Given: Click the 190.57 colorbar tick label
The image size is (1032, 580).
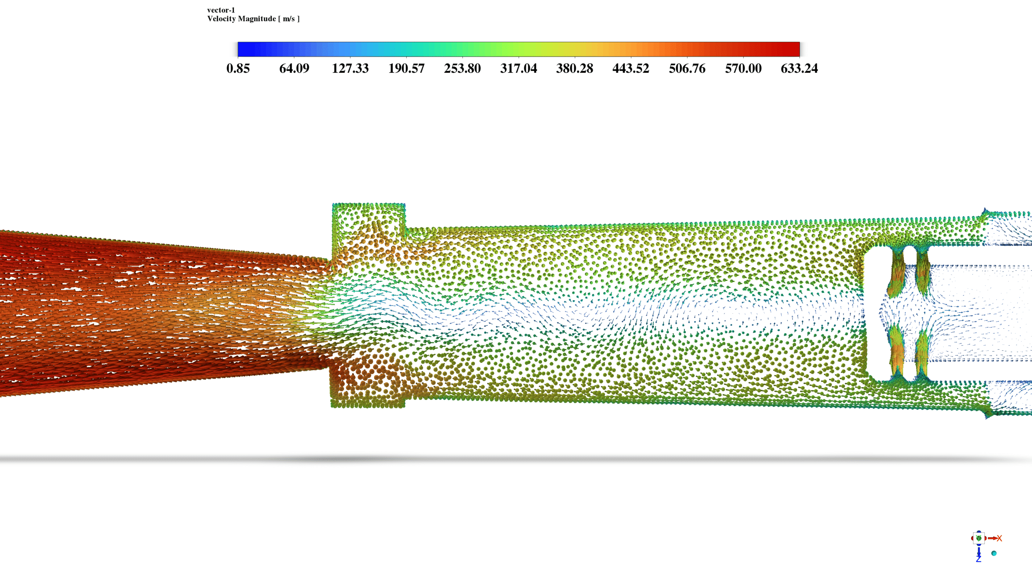Looking at the screenshot, I should coord(406,68).
